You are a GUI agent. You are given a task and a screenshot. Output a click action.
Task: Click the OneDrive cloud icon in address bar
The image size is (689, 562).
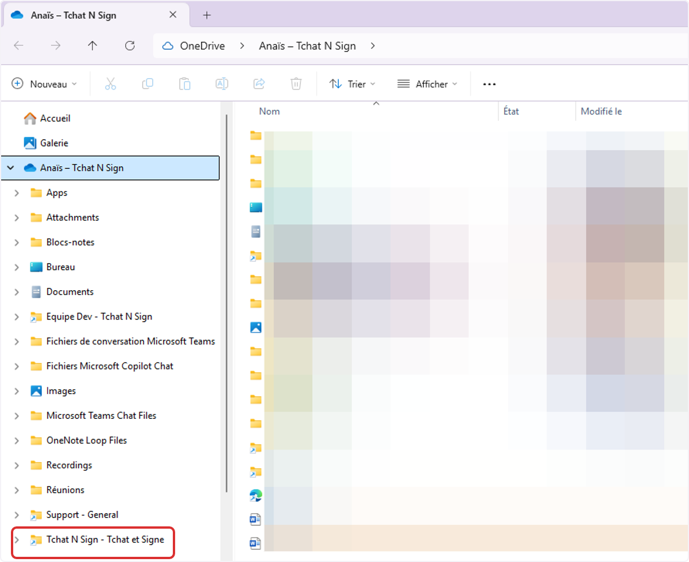click(x=168, y=46)
